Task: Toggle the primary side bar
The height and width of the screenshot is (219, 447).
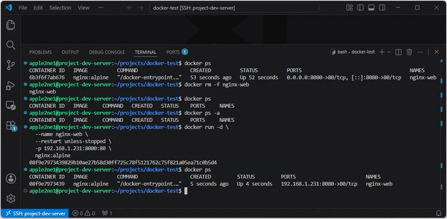Action: (360, 8)
